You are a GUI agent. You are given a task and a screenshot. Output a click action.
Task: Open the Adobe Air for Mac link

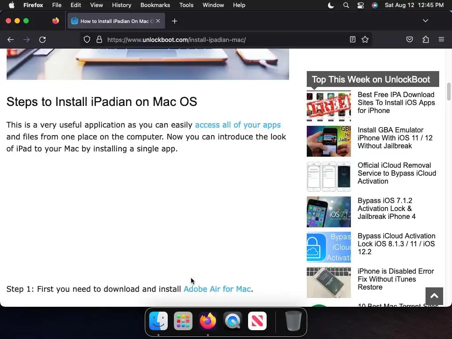[217, 289]
